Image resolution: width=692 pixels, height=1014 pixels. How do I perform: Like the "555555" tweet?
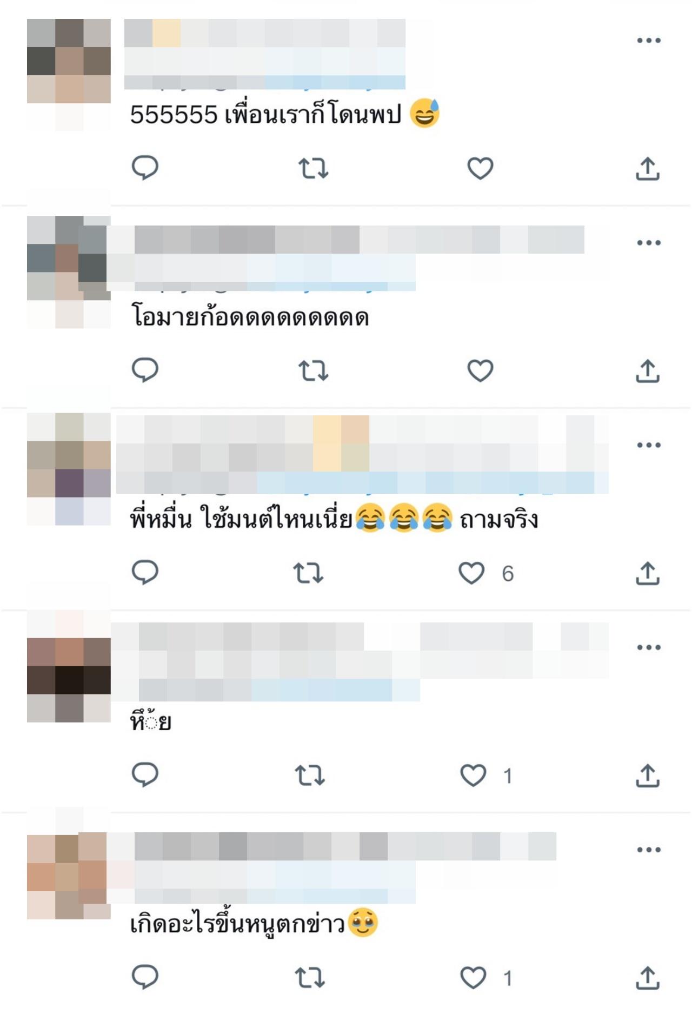[480, 168]
